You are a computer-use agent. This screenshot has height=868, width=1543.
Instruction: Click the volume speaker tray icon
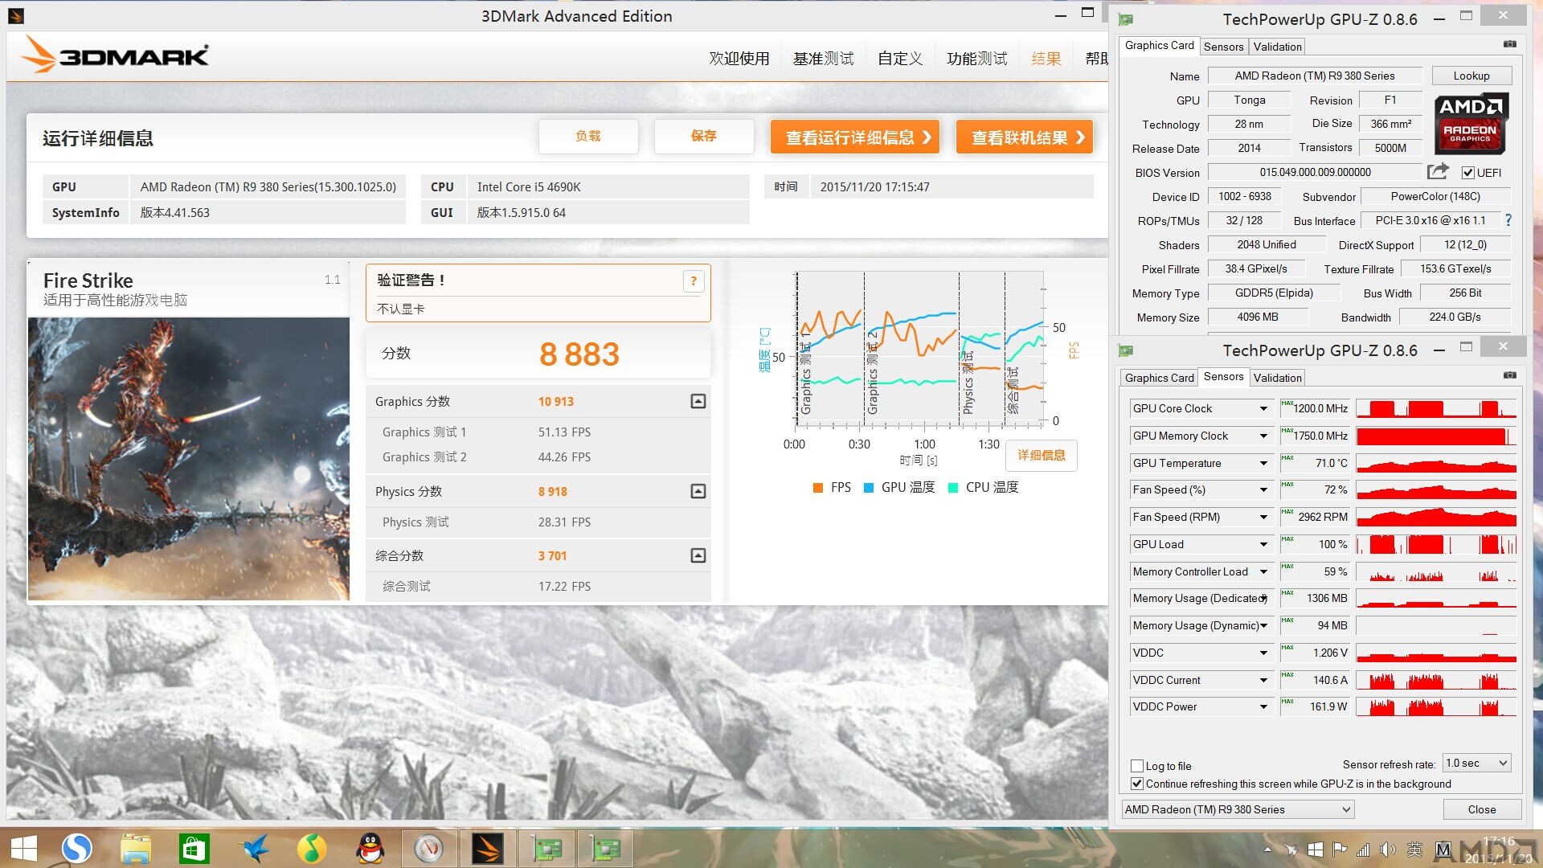click(1387, 850)
